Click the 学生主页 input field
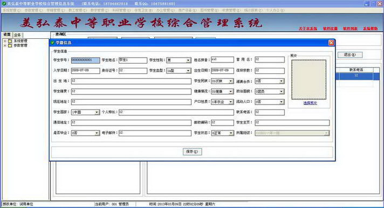This screenshot has height=208, width=384. [292, 123]
